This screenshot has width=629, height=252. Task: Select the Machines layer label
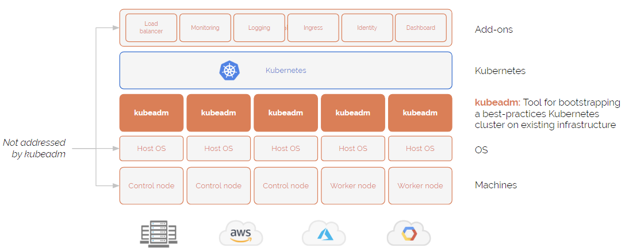point(496,185)
